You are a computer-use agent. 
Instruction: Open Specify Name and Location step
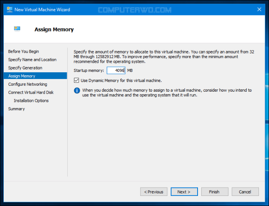pyautogui.click(x=32, y=60)
